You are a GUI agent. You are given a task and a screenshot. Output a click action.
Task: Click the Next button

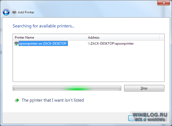pyautogui.click(x=137, y=118)
